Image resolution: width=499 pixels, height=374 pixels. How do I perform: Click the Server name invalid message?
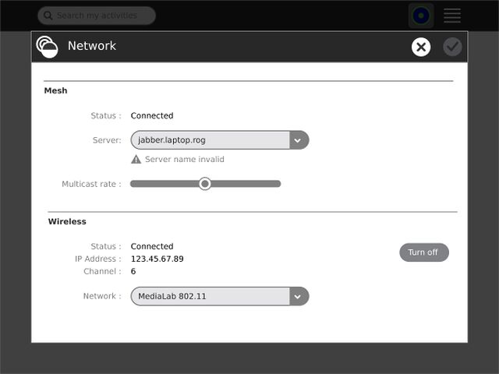[184, 159]
